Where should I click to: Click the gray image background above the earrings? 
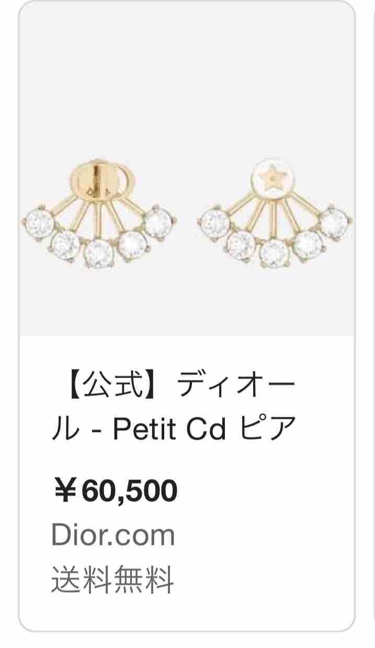coord(187,78)
